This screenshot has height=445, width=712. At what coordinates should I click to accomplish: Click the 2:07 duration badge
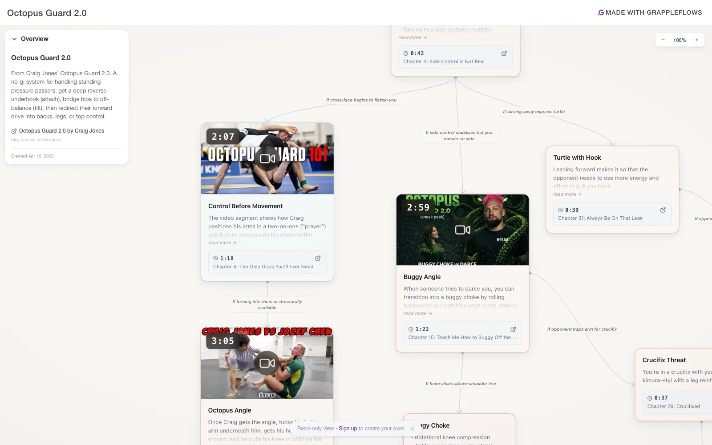click(223, 137)
